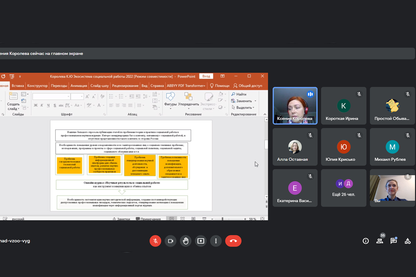The height and width of the screenshot is (277, 416).
Task: Click the present screen icon
Action: click(201, 241)
